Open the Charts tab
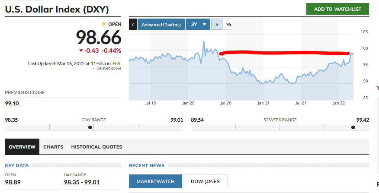This screenshot has width=379, height=193. point(53,147)
